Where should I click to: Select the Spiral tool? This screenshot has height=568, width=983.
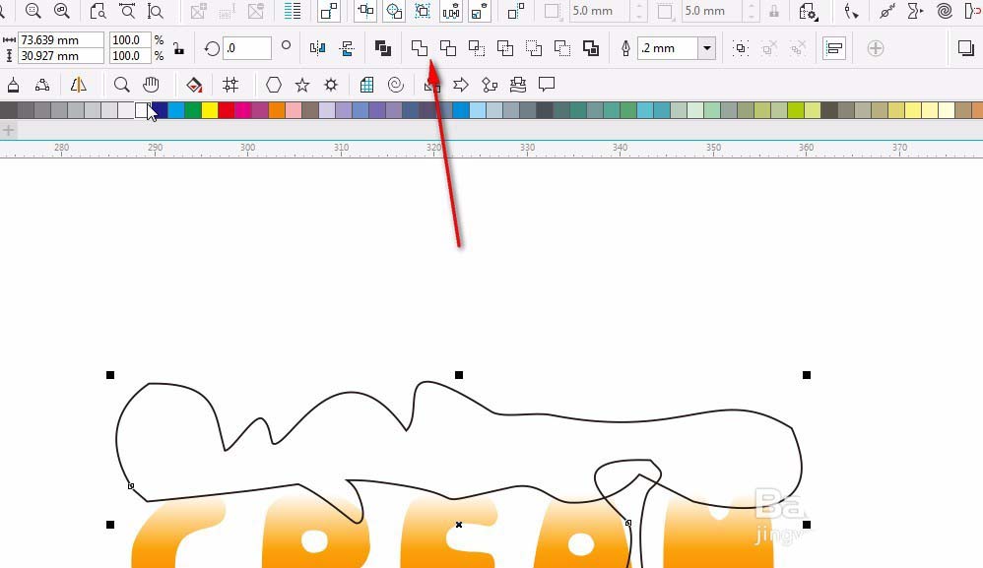[x=396, y=85]
